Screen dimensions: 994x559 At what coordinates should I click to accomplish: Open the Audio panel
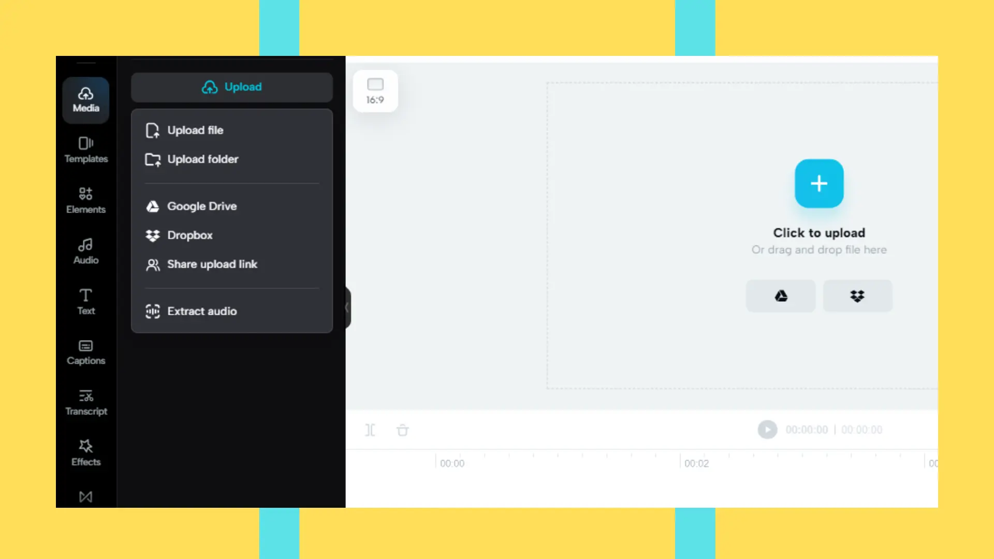tap(85, 251)
